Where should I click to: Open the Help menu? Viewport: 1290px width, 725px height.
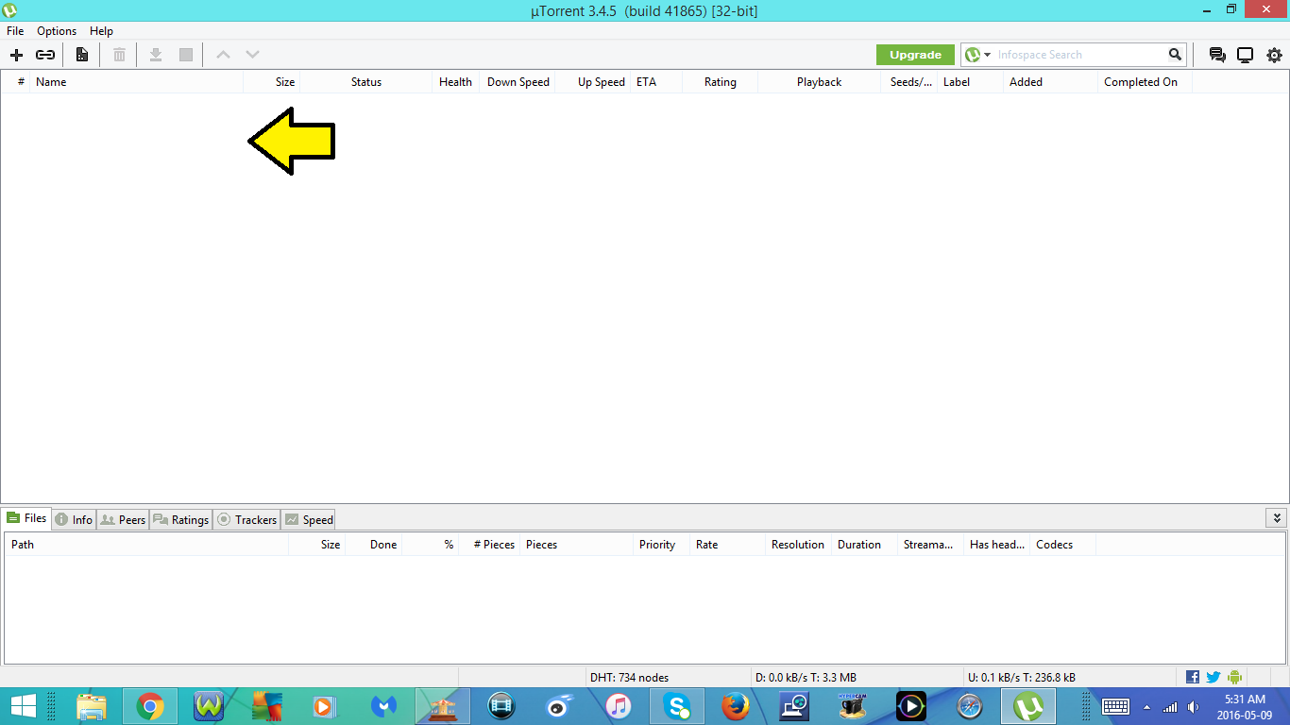pyautogui.click(x=101, y=31)
